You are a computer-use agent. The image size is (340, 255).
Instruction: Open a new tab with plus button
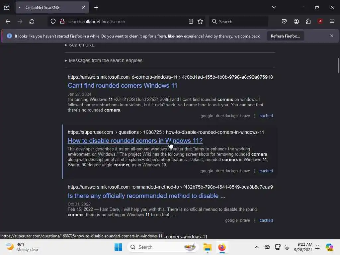[96, 8]
